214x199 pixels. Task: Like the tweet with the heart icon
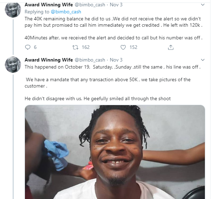(123, 47)
